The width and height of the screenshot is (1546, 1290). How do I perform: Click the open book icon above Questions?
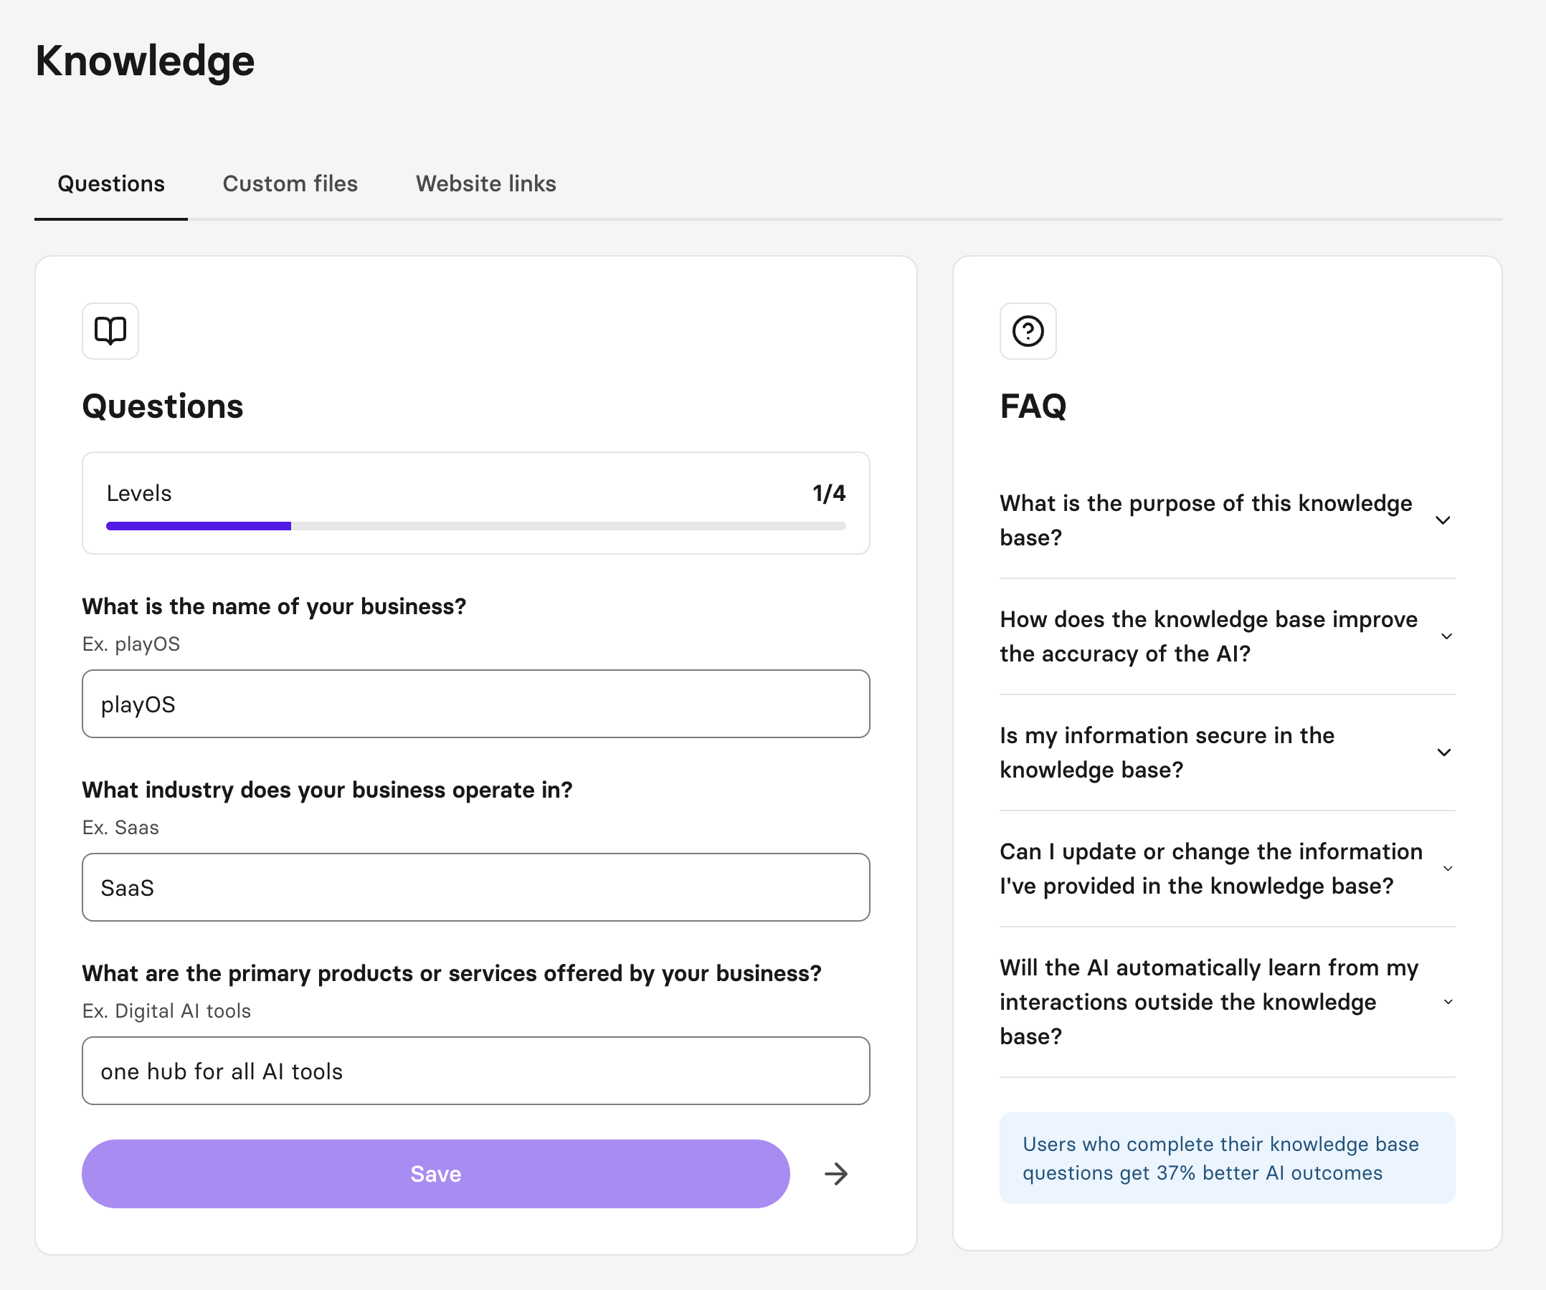tap(110, 331)
